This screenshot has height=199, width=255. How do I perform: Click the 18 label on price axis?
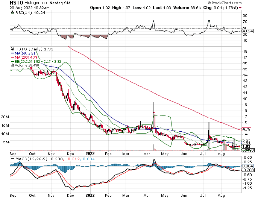coord(245,52)
